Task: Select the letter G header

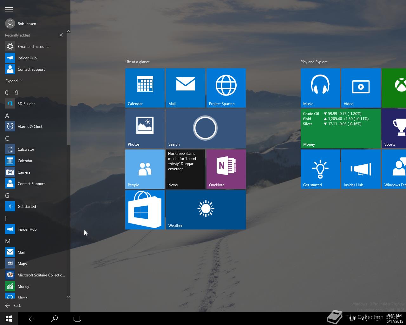Action: 7,196
